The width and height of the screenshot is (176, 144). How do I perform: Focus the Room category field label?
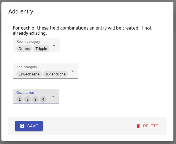pos(28,42)
